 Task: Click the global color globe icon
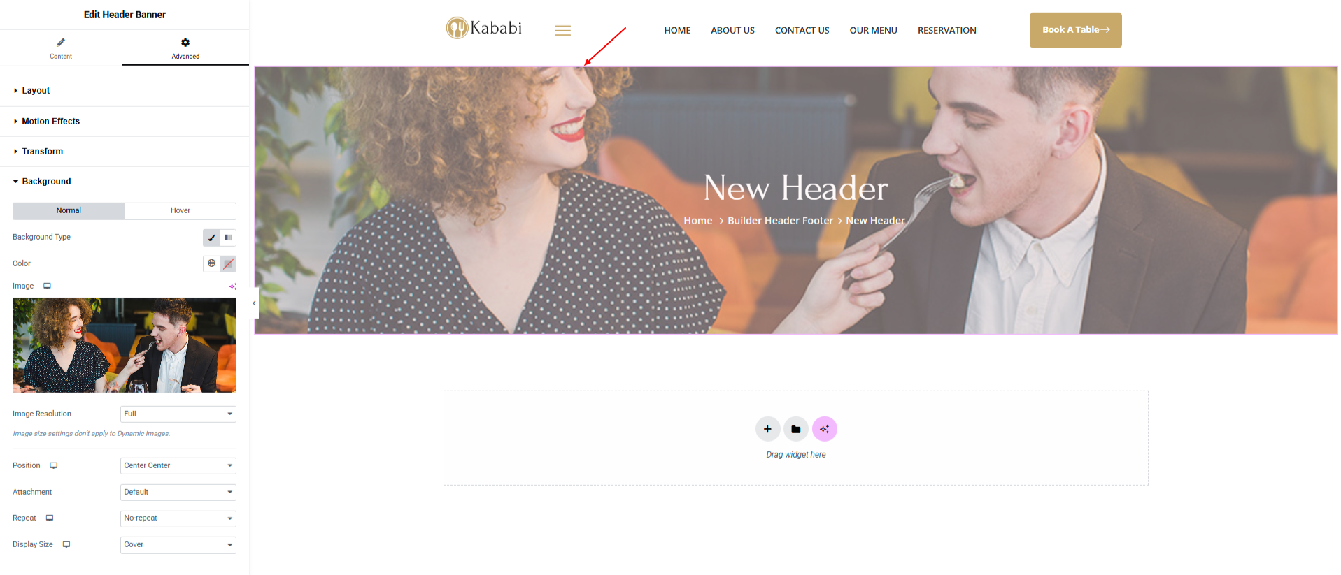coord(211,263)
